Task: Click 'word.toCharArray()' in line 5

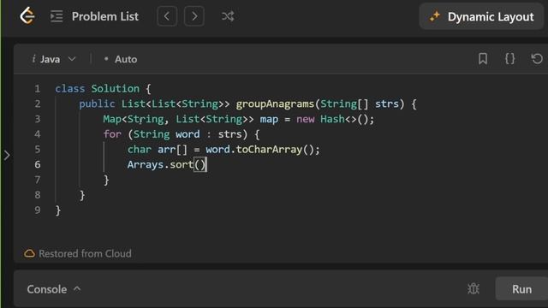Action: [x=262, y=150]
